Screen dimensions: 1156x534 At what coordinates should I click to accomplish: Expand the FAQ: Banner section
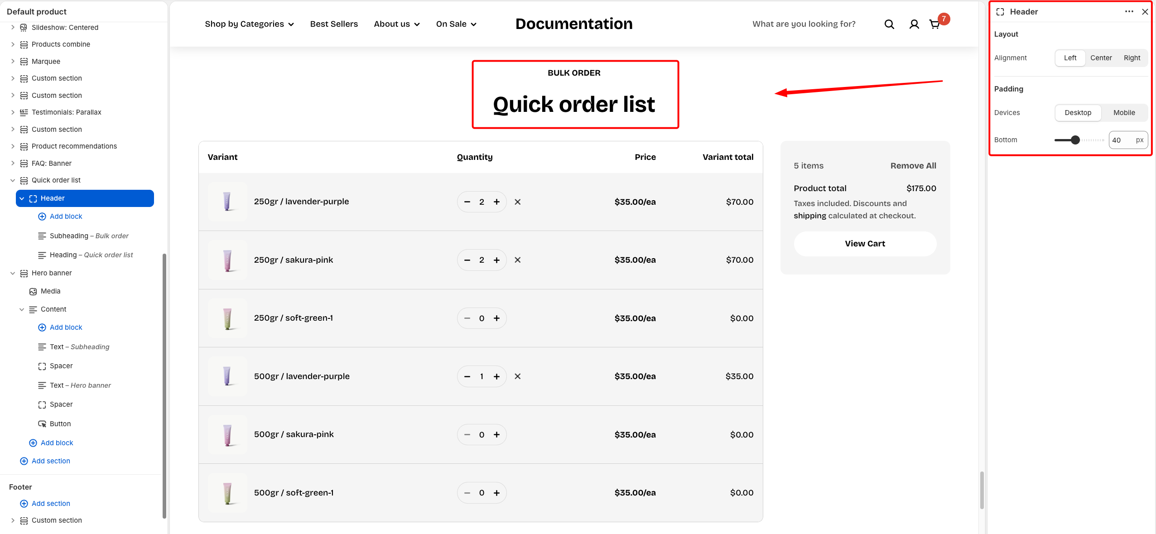(x=13, y=164)
